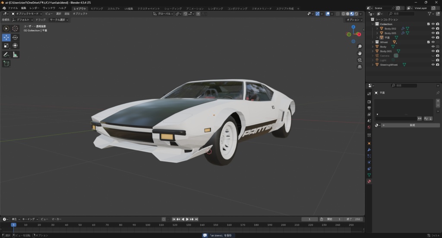This screenshot has width=442, height=238.
Task: Toggle Wheel collection exclude checkbox
Action: click(x=429, y=42)
